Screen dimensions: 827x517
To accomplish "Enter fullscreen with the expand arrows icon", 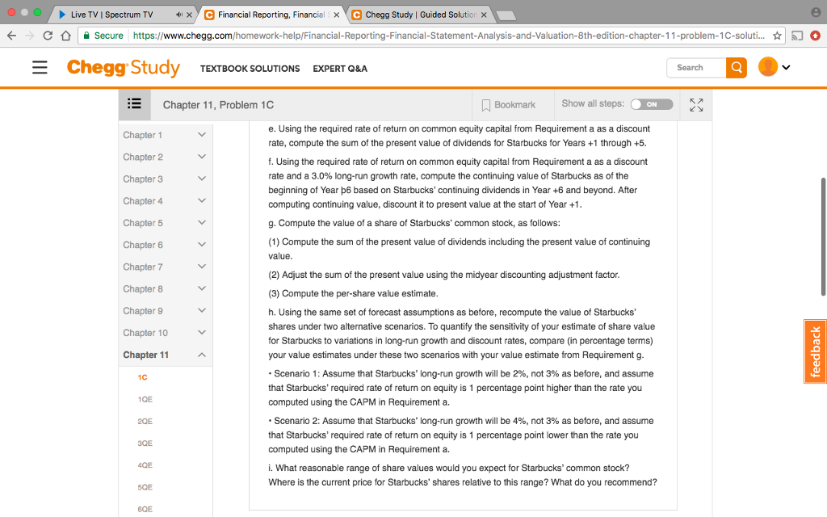I will click(695, 104).
